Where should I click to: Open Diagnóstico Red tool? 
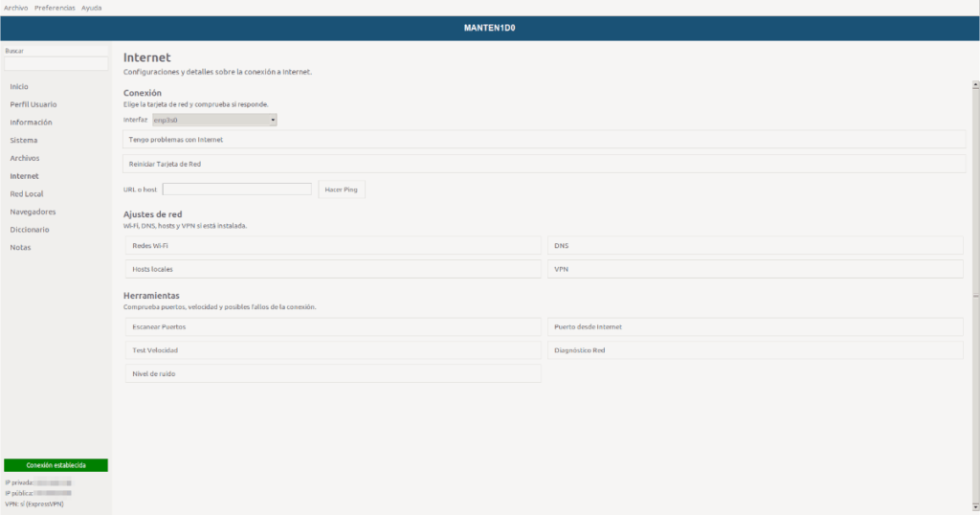coord(755,350)
